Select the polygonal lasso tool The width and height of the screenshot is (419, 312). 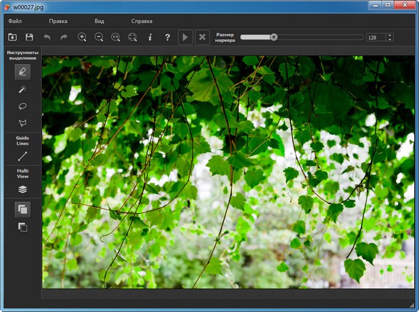click(22, 123)
